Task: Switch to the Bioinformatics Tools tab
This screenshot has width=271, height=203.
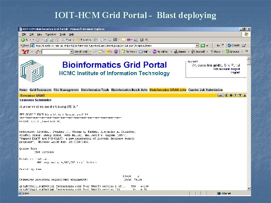Action: click(95, 90)
